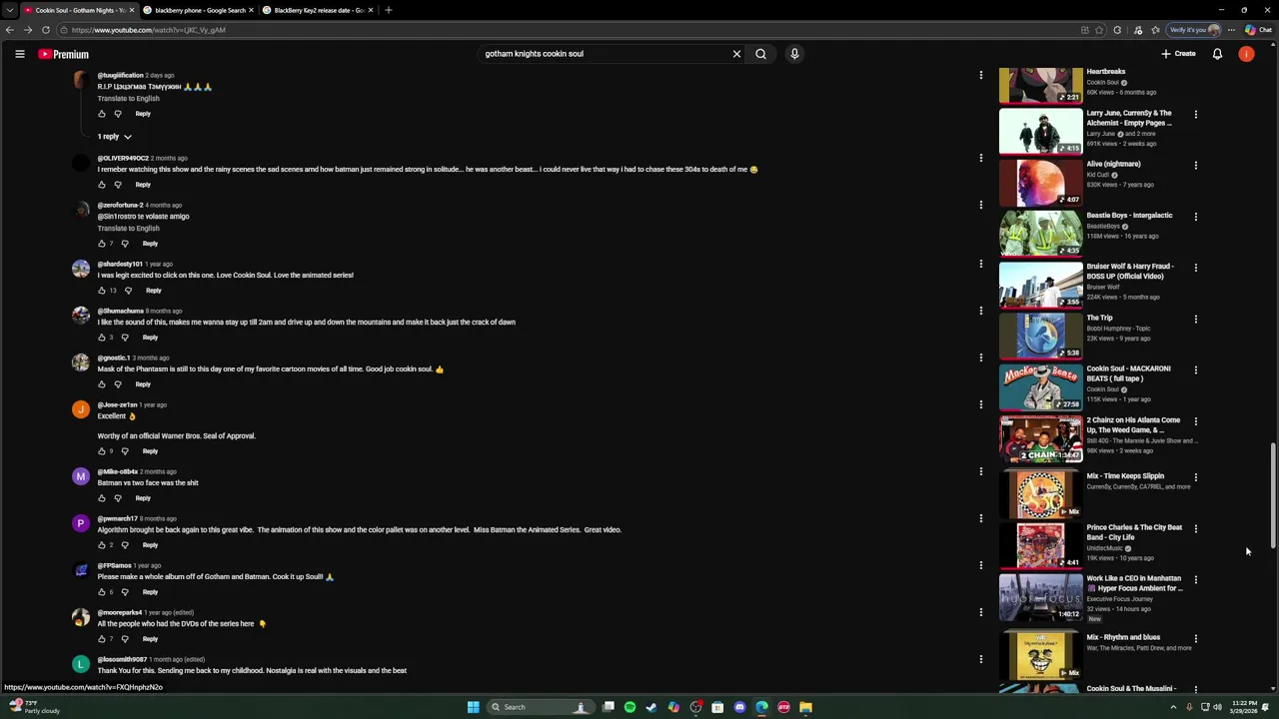
Task: Switch to BlackBerry Key2 release date tab
Action: coord(316,10)
